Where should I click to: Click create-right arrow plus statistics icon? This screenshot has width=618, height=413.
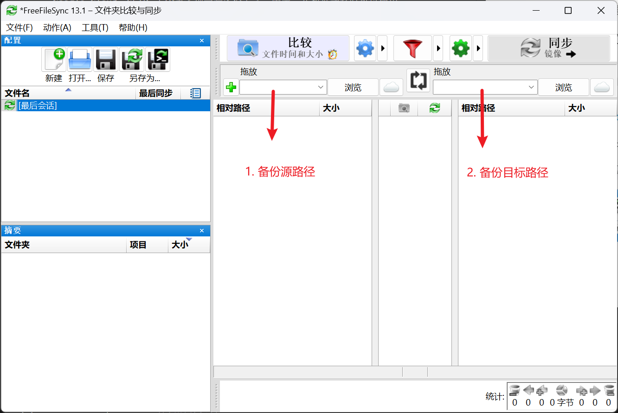[582, 391]
